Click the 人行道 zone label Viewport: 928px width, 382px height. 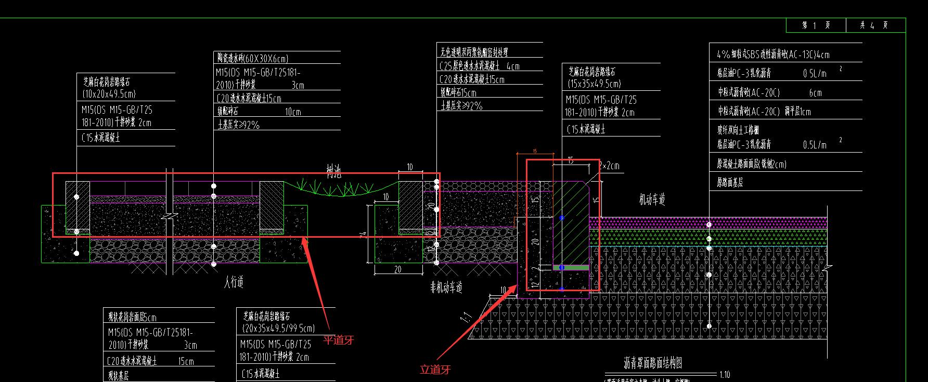(x=234, y=282)
